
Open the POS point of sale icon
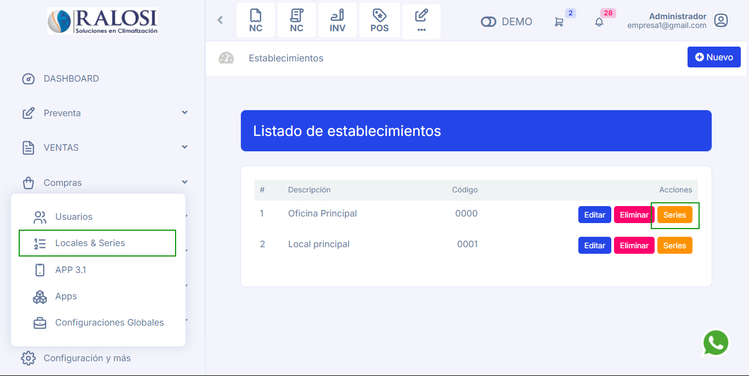tap(379, 20)
